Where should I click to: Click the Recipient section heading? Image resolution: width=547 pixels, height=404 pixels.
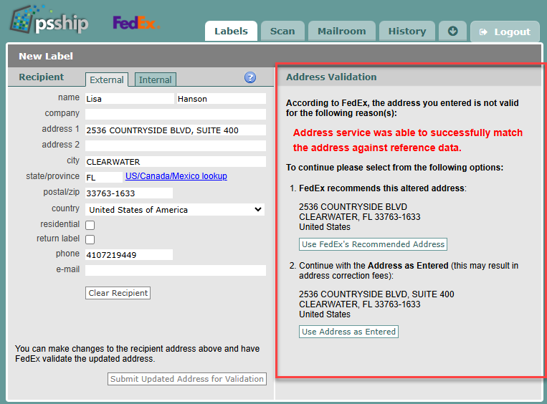click(x=41, y=77)
